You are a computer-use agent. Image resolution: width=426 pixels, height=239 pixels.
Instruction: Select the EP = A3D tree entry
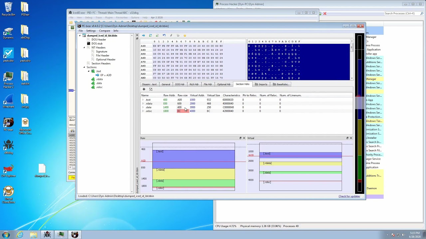tap(106, 75)
